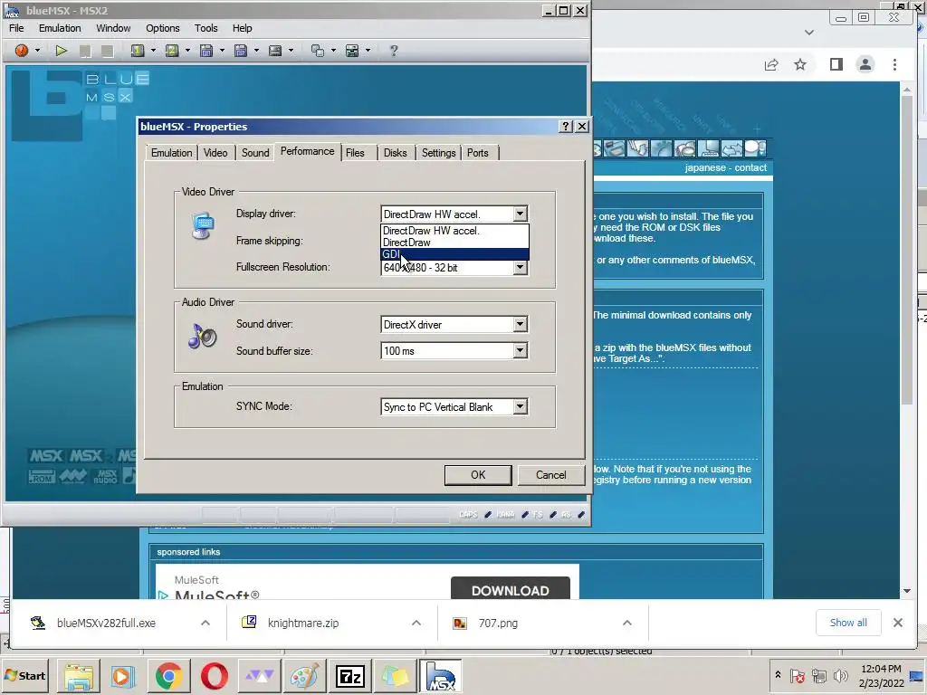The width and height of the screenshot is (927, 695).
Task: Click the Chrome share page icon
Action: (771, 64)
